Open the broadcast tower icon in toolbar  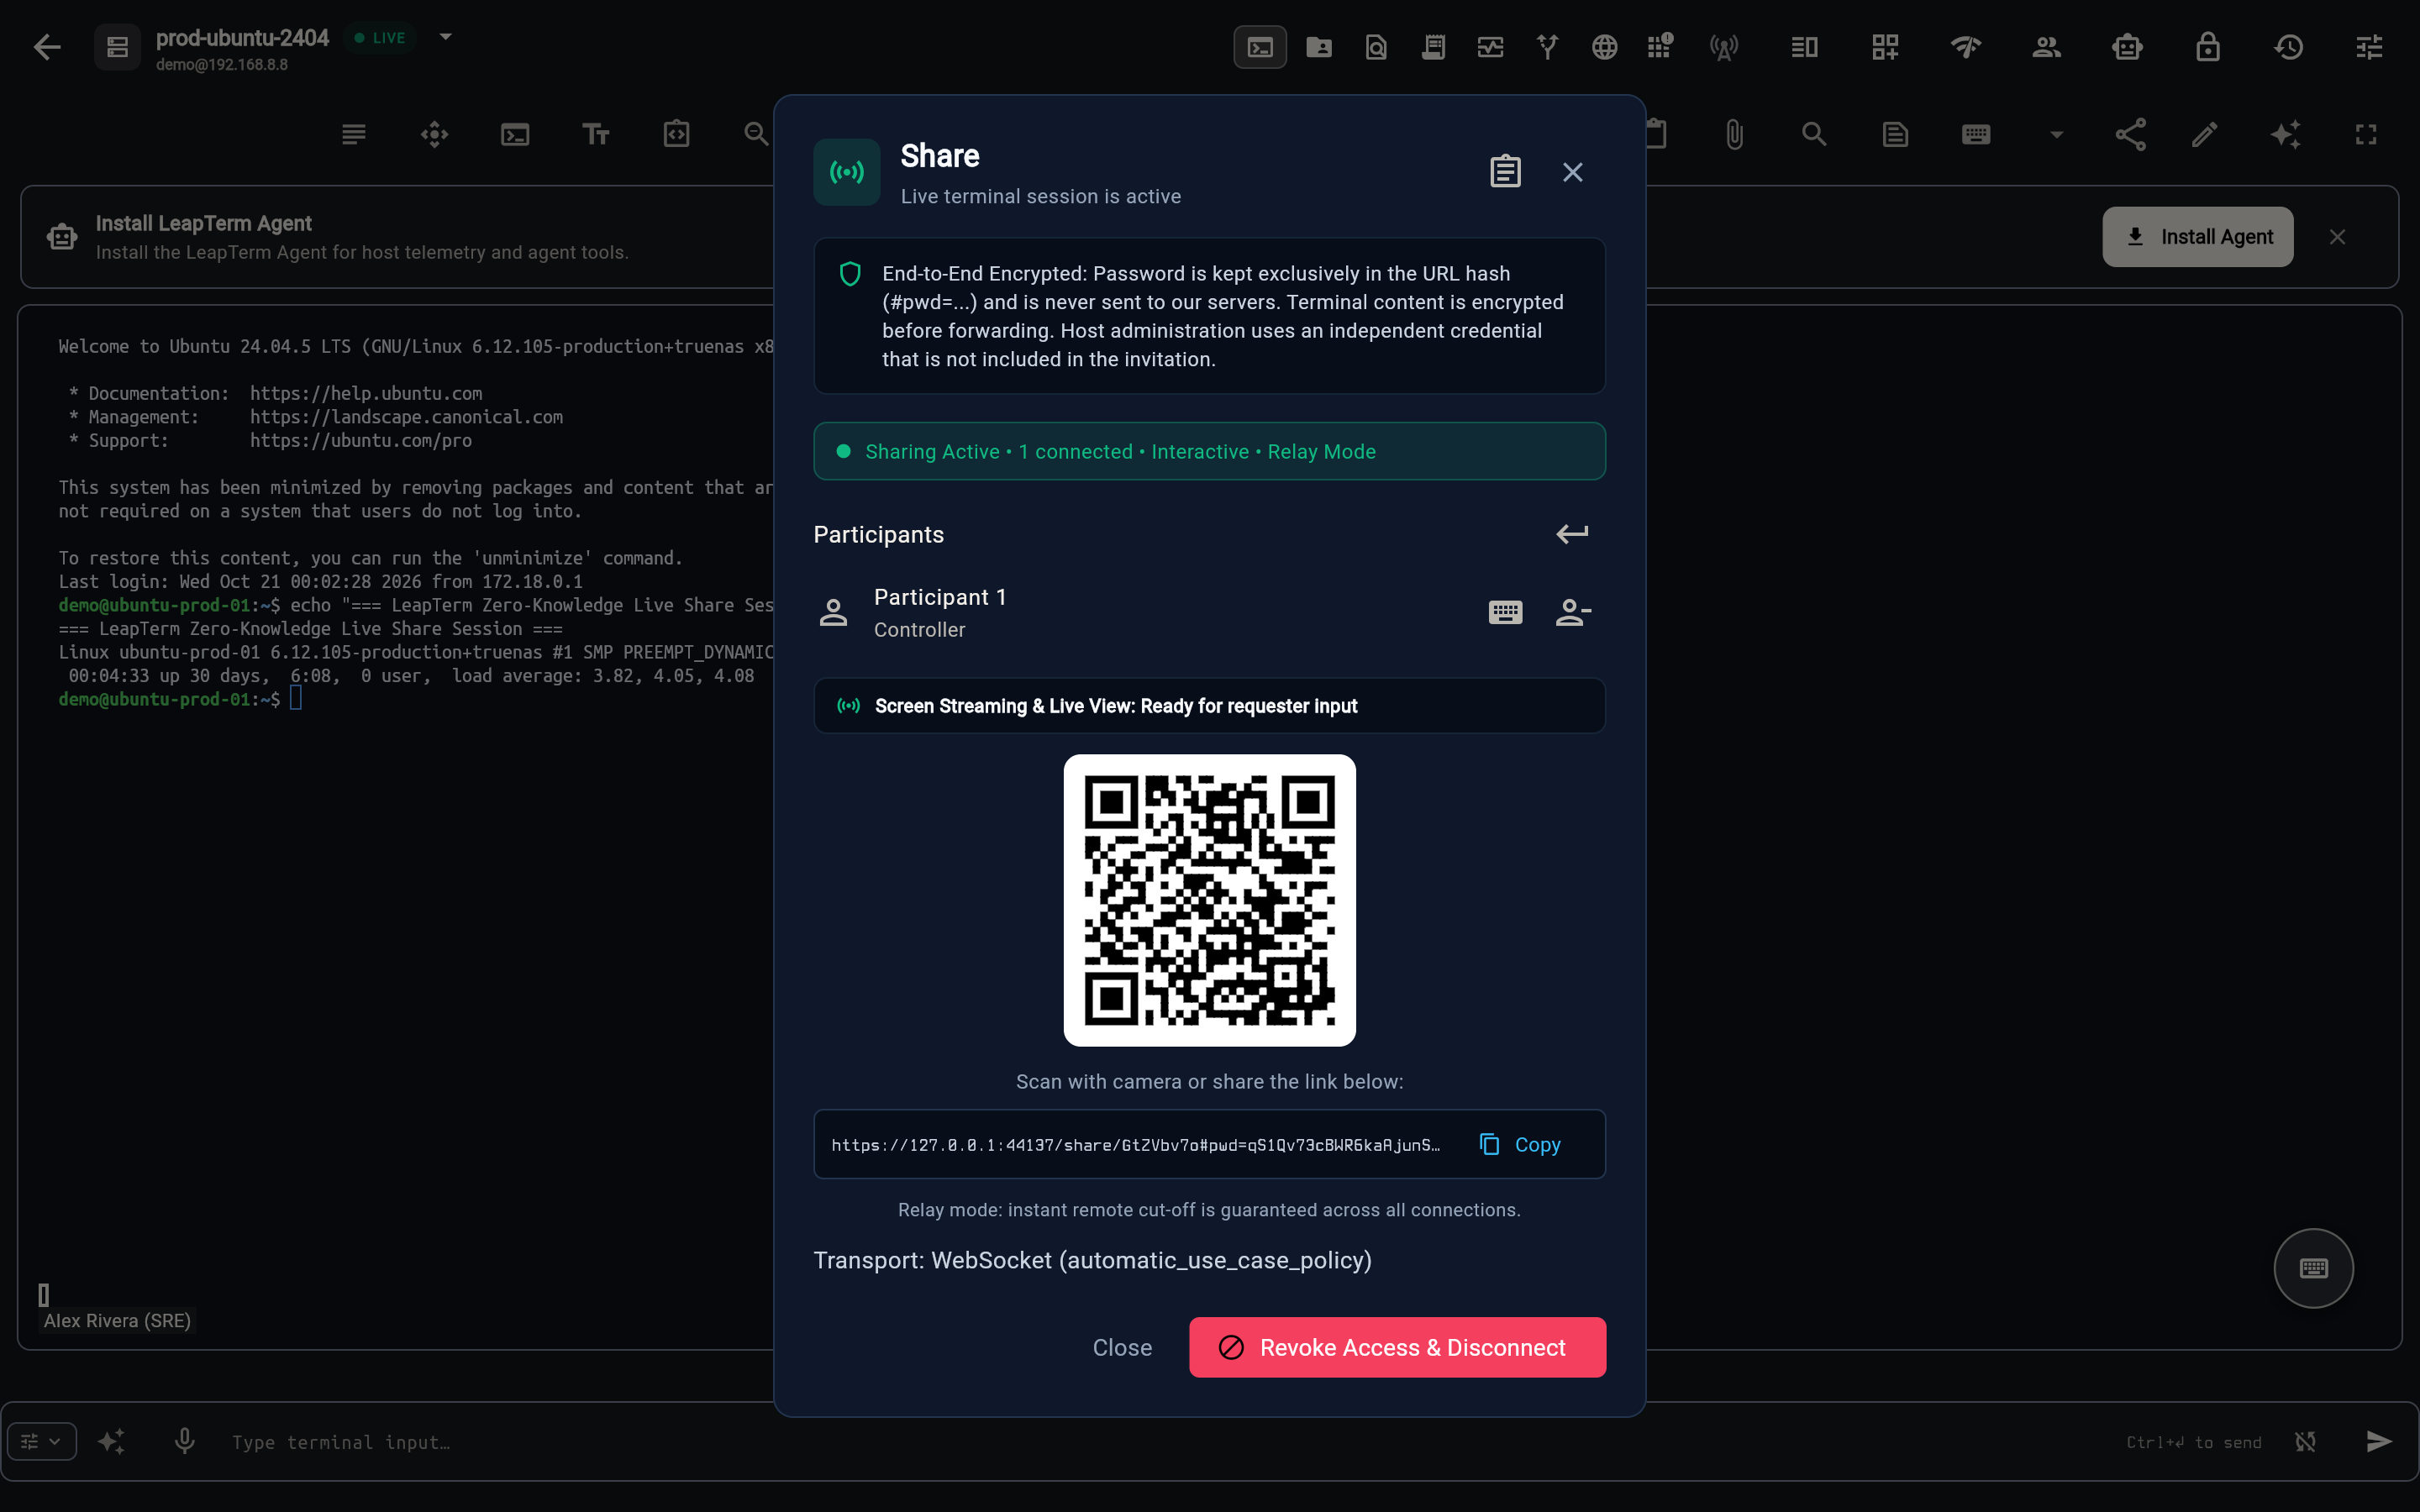tap(1724, 47)
